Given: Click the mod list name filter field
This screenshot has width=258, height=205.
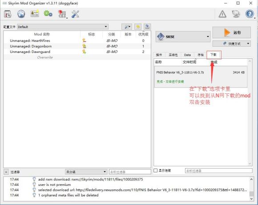Looking at the screenshot, I should pyautogui.click(x=130, y=172).
